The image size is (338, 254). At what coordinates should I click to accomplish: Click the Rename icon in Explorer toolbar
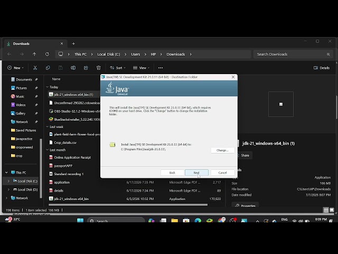(73, 68)
